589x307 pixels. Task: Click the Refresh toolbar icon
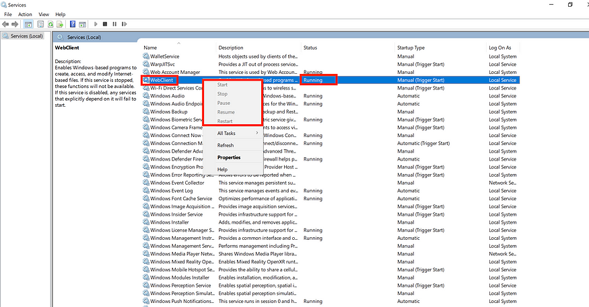(50, 24)
